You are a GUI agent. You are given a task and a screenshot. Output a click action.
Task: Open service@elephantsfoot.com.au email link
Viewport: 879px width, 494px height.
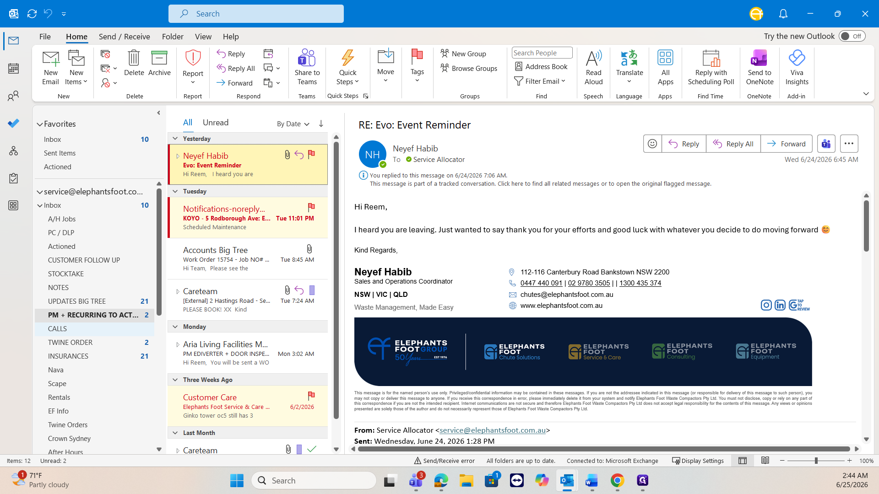pos(492,430)
